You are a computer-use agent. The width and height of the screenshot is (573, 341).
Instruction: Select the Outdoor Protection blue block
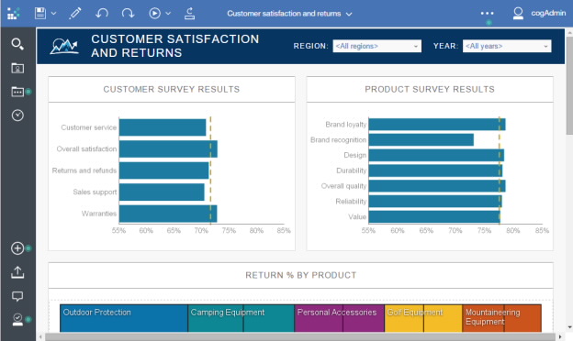(x=124, y=318)
